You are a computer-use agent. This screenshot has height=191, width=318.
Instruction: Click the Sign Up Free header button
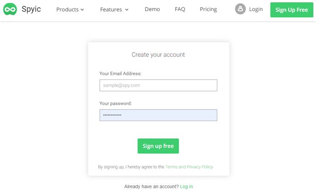tap(291, 10)
